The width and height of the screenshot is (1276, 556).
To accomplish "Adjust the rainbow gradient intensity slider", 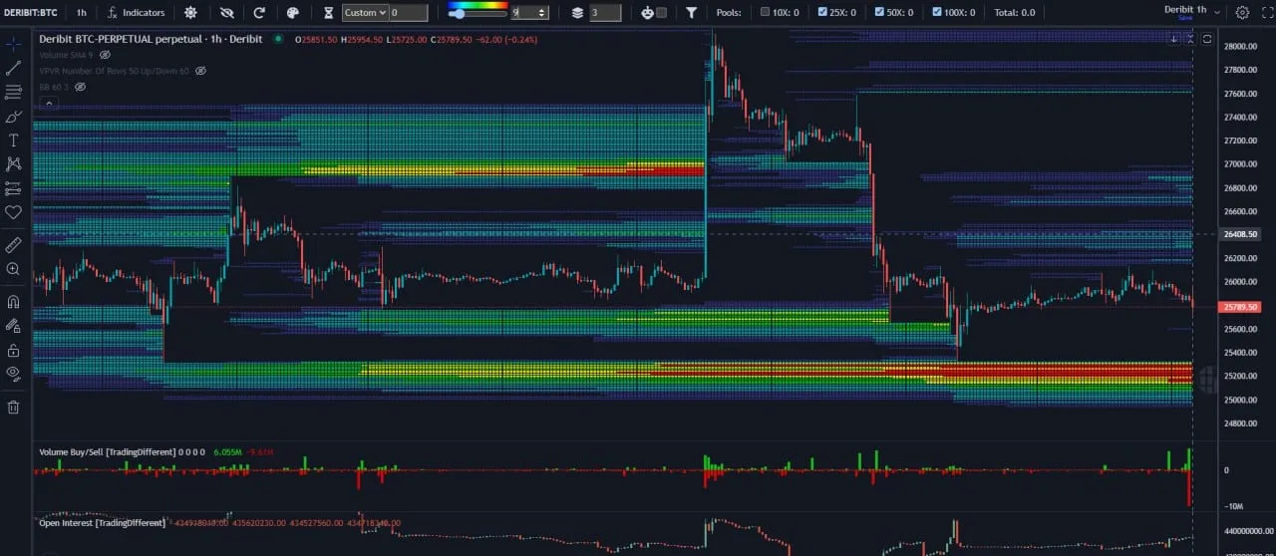I will (x=477, y=13).
